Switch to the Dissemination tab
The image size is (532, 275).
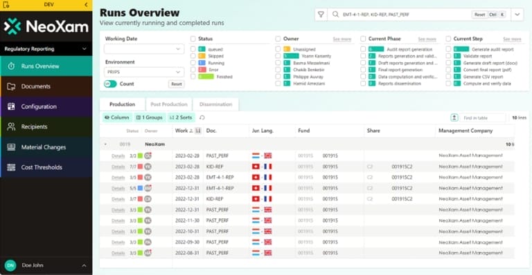(216, 104)
